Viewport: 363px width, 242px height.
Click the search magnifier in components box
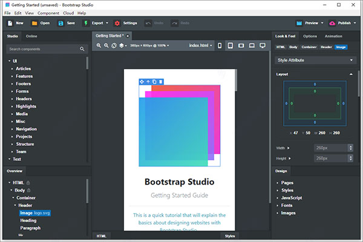(82, 49)
